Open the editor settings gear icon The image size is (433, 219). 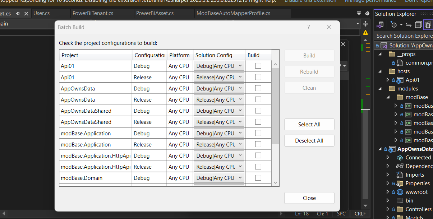[x=367, y=12]
